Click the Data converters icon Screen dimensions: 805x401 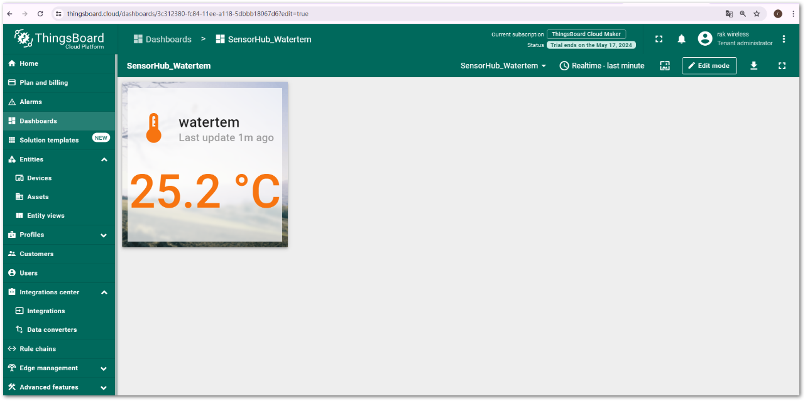click(19, 330)
